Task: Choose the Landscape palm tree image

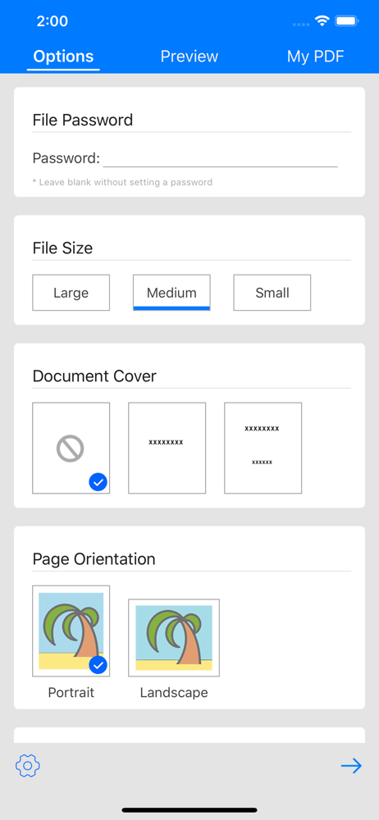Action: coord(174,638)
